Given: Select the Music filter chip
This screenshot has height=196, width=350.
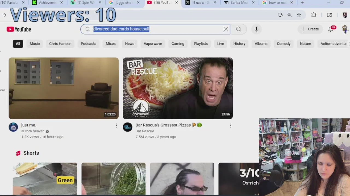Looking at the screenshot, I should click(x=35, y=44).
